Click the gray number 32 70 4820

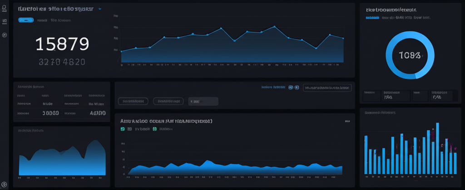[62, 62]
